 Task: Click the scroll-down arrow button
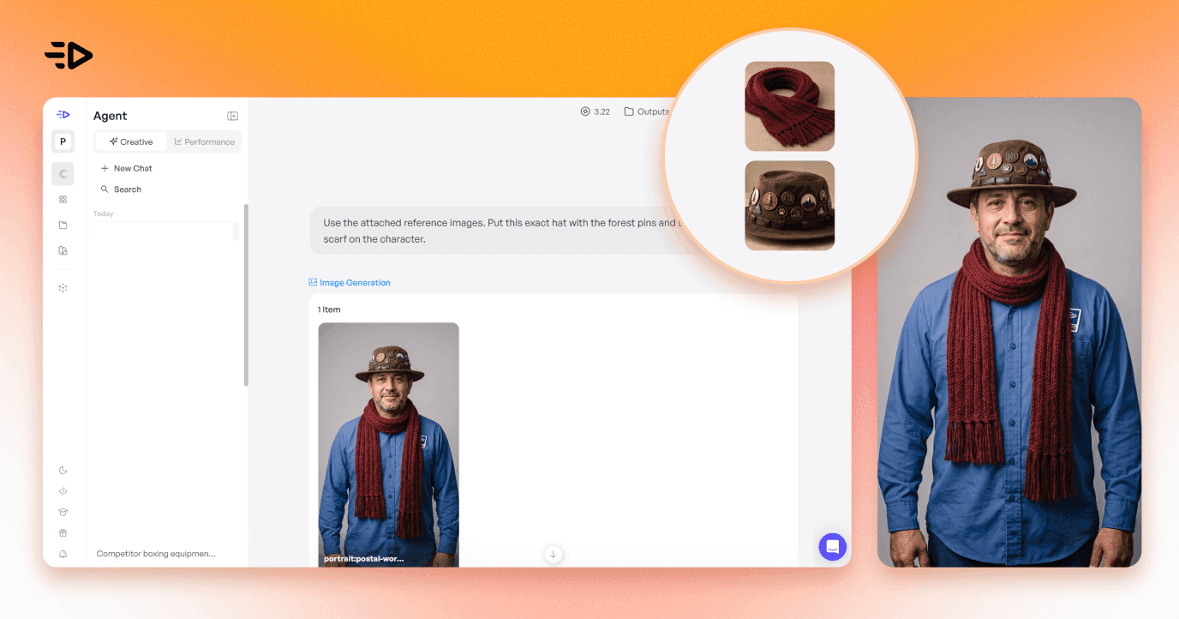pyautogui.click(x=553, y=554)
